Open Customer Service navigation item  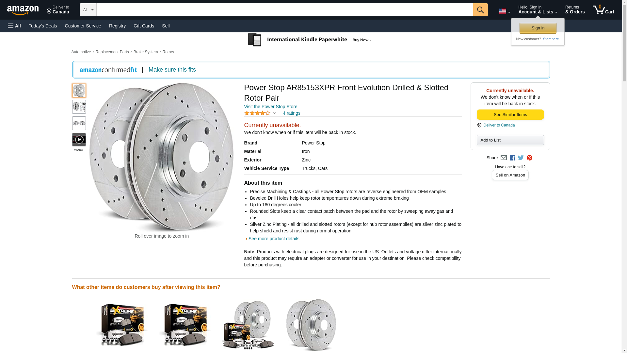[83, 26]
